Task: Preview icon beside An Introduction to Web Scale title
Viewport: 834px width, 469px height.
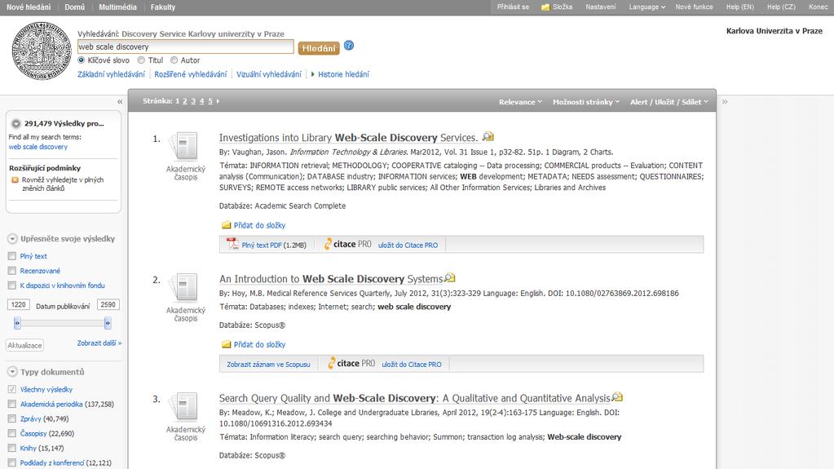Action: click(x=449, y=277)
